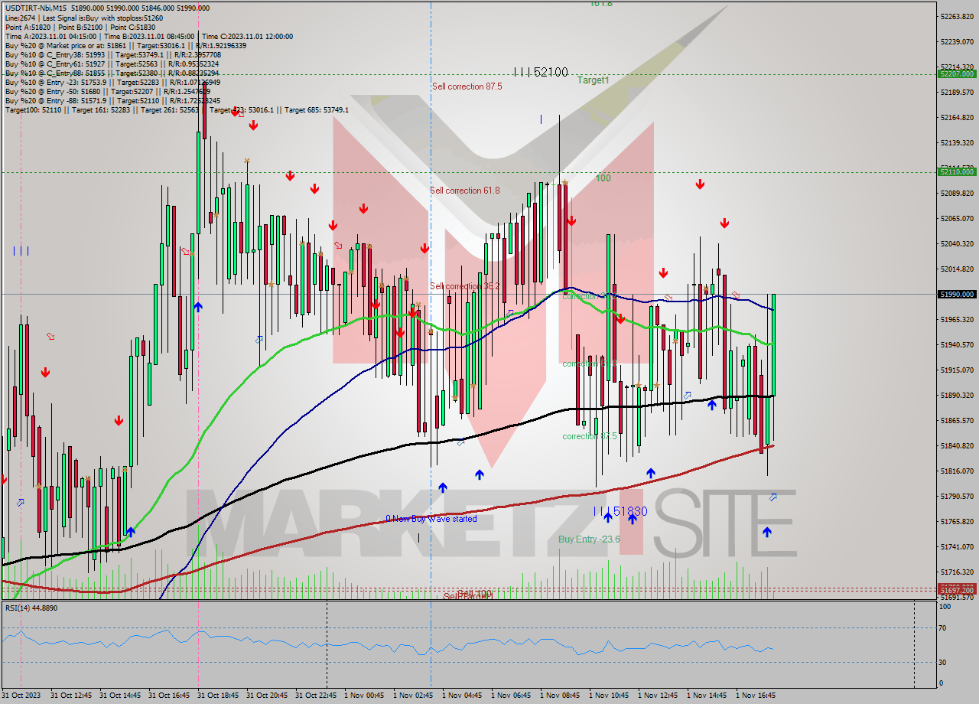Click the 0 New Buy wave started text
This screenshot has height=704, width=979.
click(x=432, y=519)
